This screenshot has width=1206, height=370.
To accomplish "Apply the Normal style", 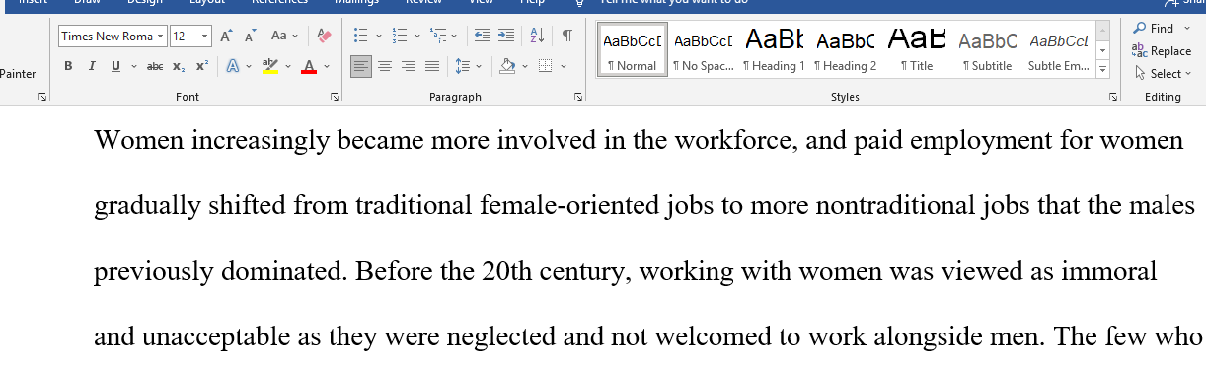I will pos(632,49).
